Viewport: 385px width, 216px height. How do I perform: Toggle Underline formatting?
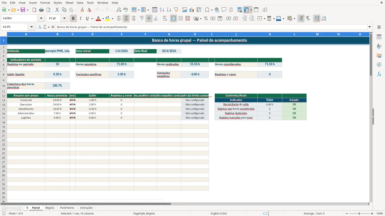[x=87, y=19]
